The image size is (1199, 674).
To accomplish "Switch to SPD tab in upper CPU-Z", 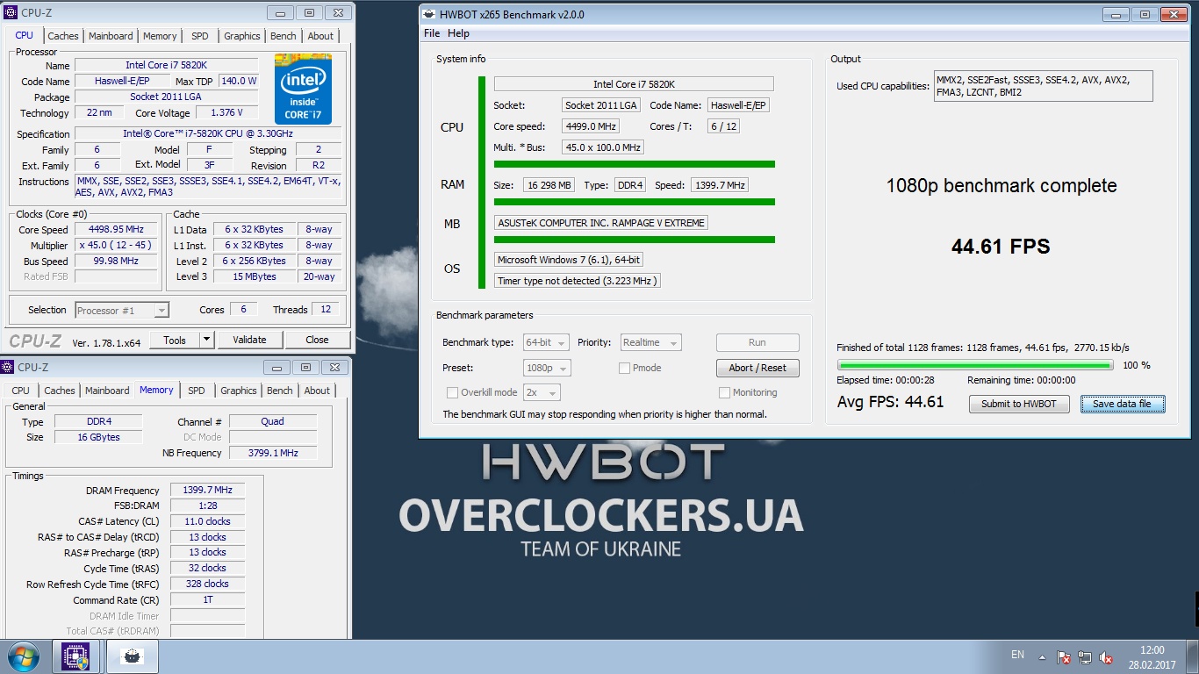I will (x=200, y=36).
